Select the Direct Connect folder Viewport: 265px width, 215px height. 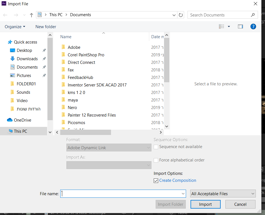(81, 62)
